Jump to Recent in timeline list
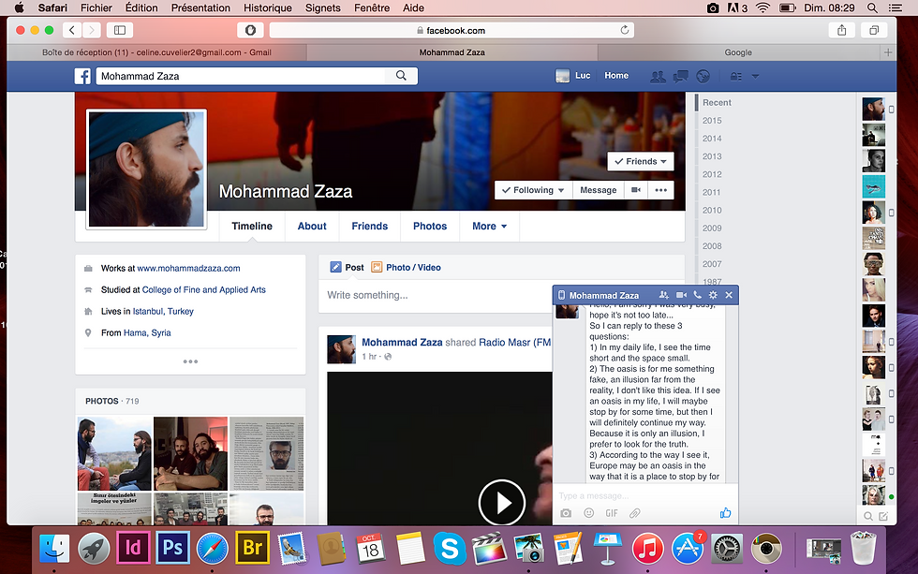This screenshot has width=918, height=574. 717,102
